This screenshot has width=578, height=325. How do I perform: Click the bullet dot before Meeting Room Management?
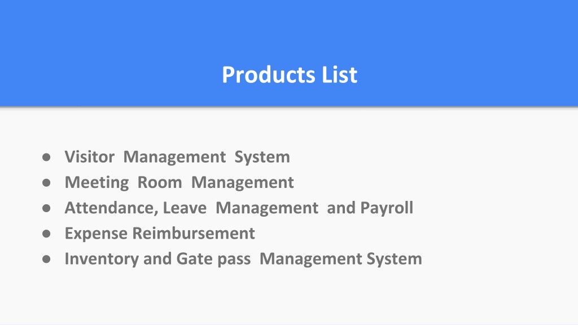tap(46, 183)
